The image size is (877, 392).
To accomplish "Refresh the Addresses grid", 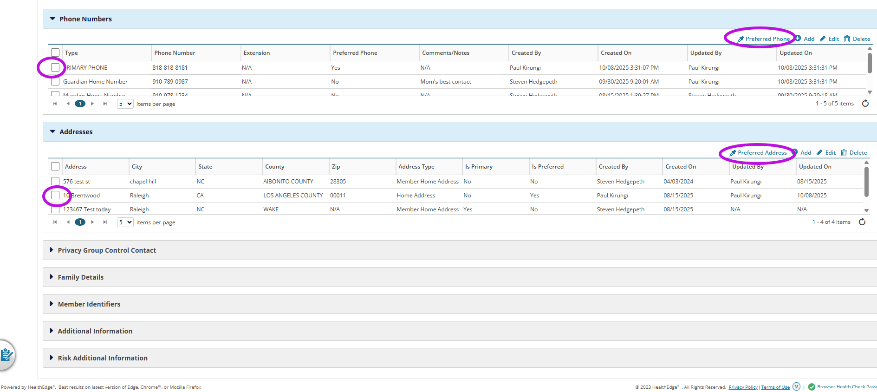I will click(862, 222).
